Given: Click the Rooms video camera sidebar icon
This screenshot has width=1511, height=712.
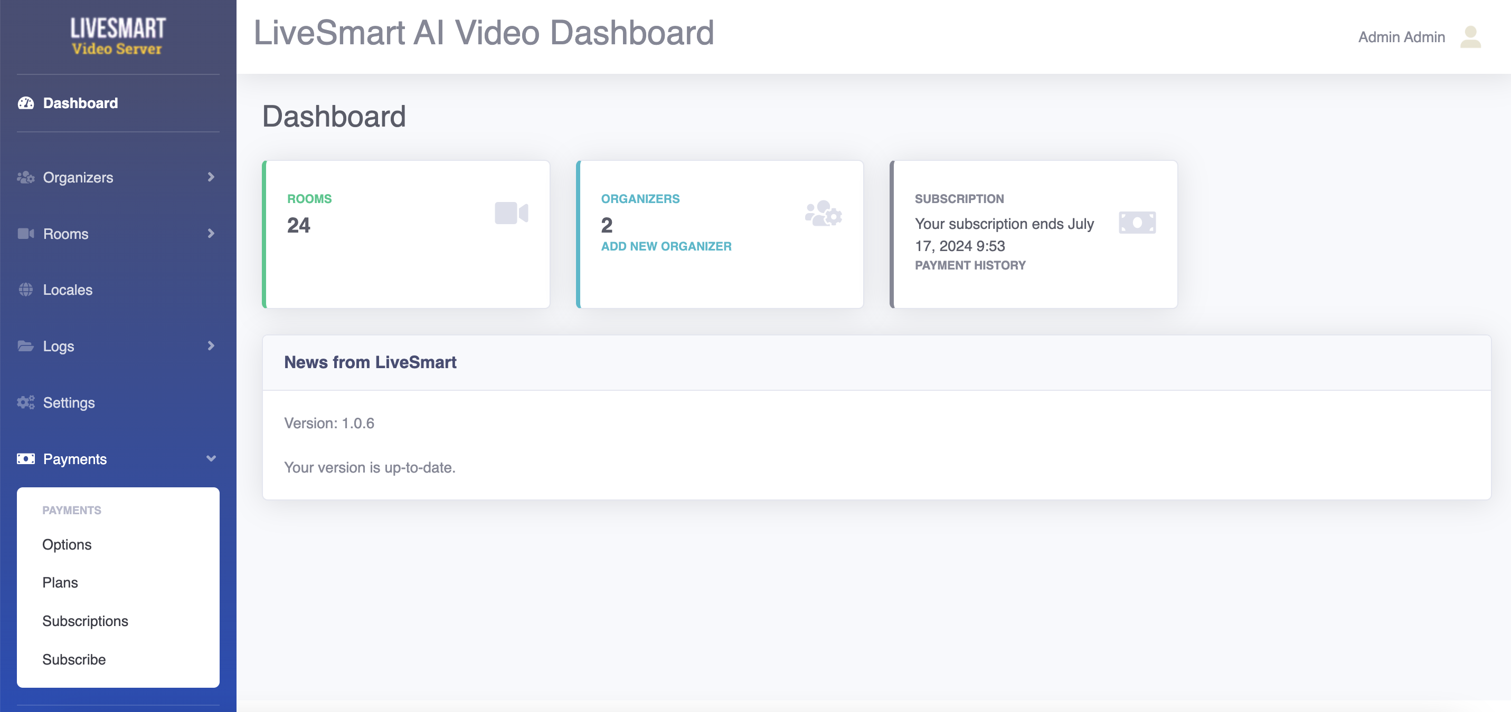Looking at the screenshot, I should click(26, 234).
